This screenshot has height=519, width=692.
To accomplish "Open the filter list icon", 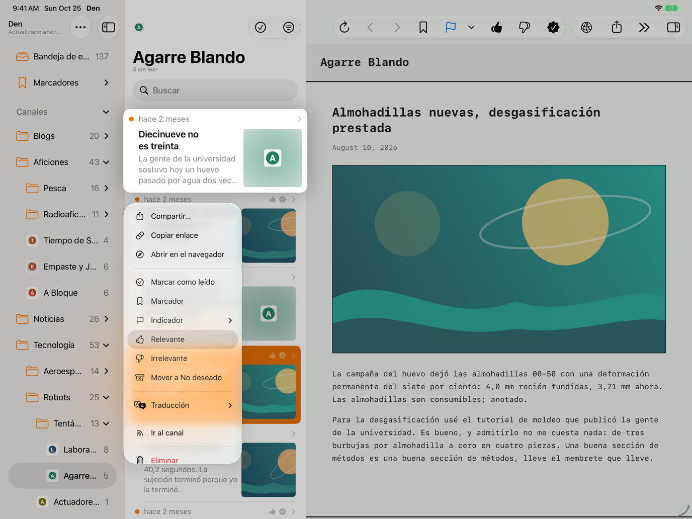I will tap(289, 27).
